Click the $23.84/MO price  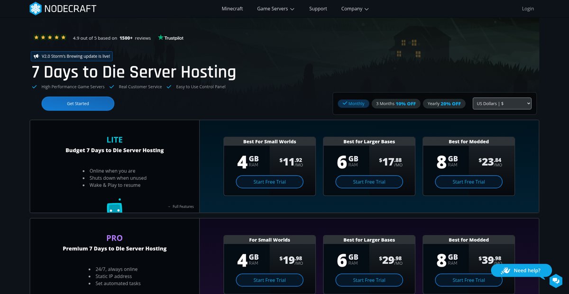[x=490, y=162]
